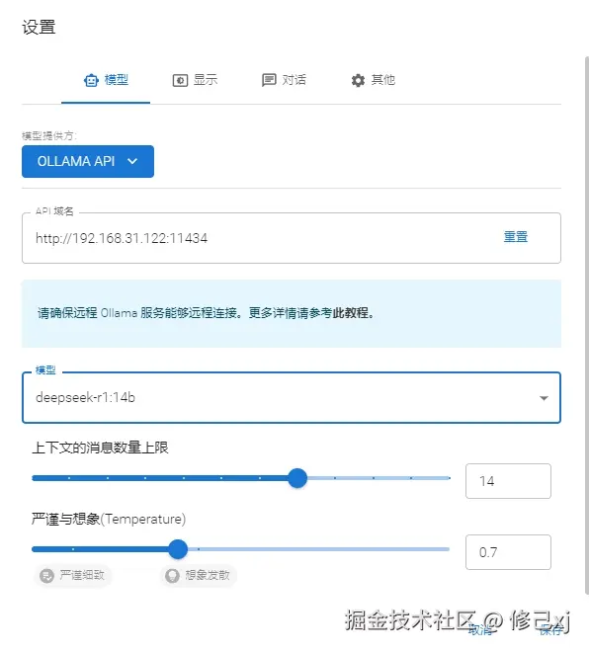Click the 保存 save button
This screenshot has height=652, width=589.
coord(551,630)
